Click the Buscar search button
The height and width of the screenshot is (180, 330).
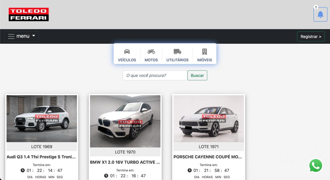pos(197,75)
